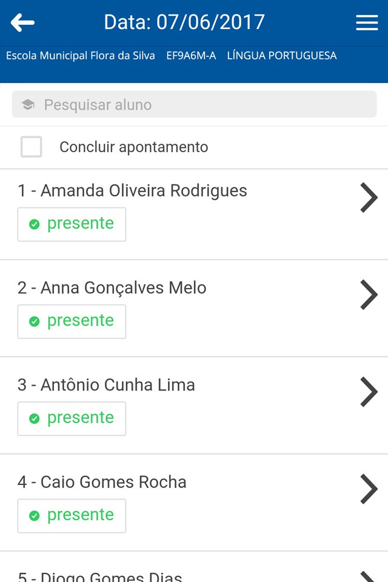
Task: Toggle presente status for Antônio Cunha Lima
Action: pos(72,418)
